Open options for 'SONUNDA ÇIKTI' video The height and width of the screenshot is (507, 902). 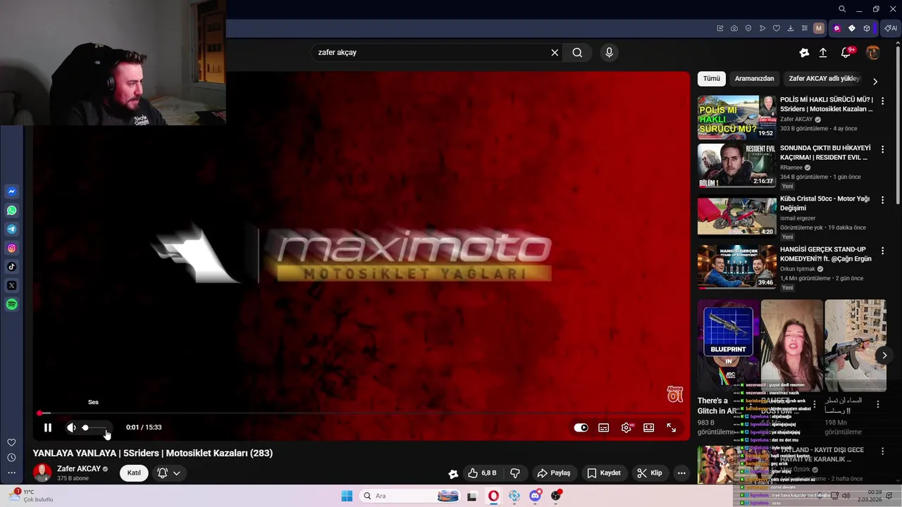(882, 150)
